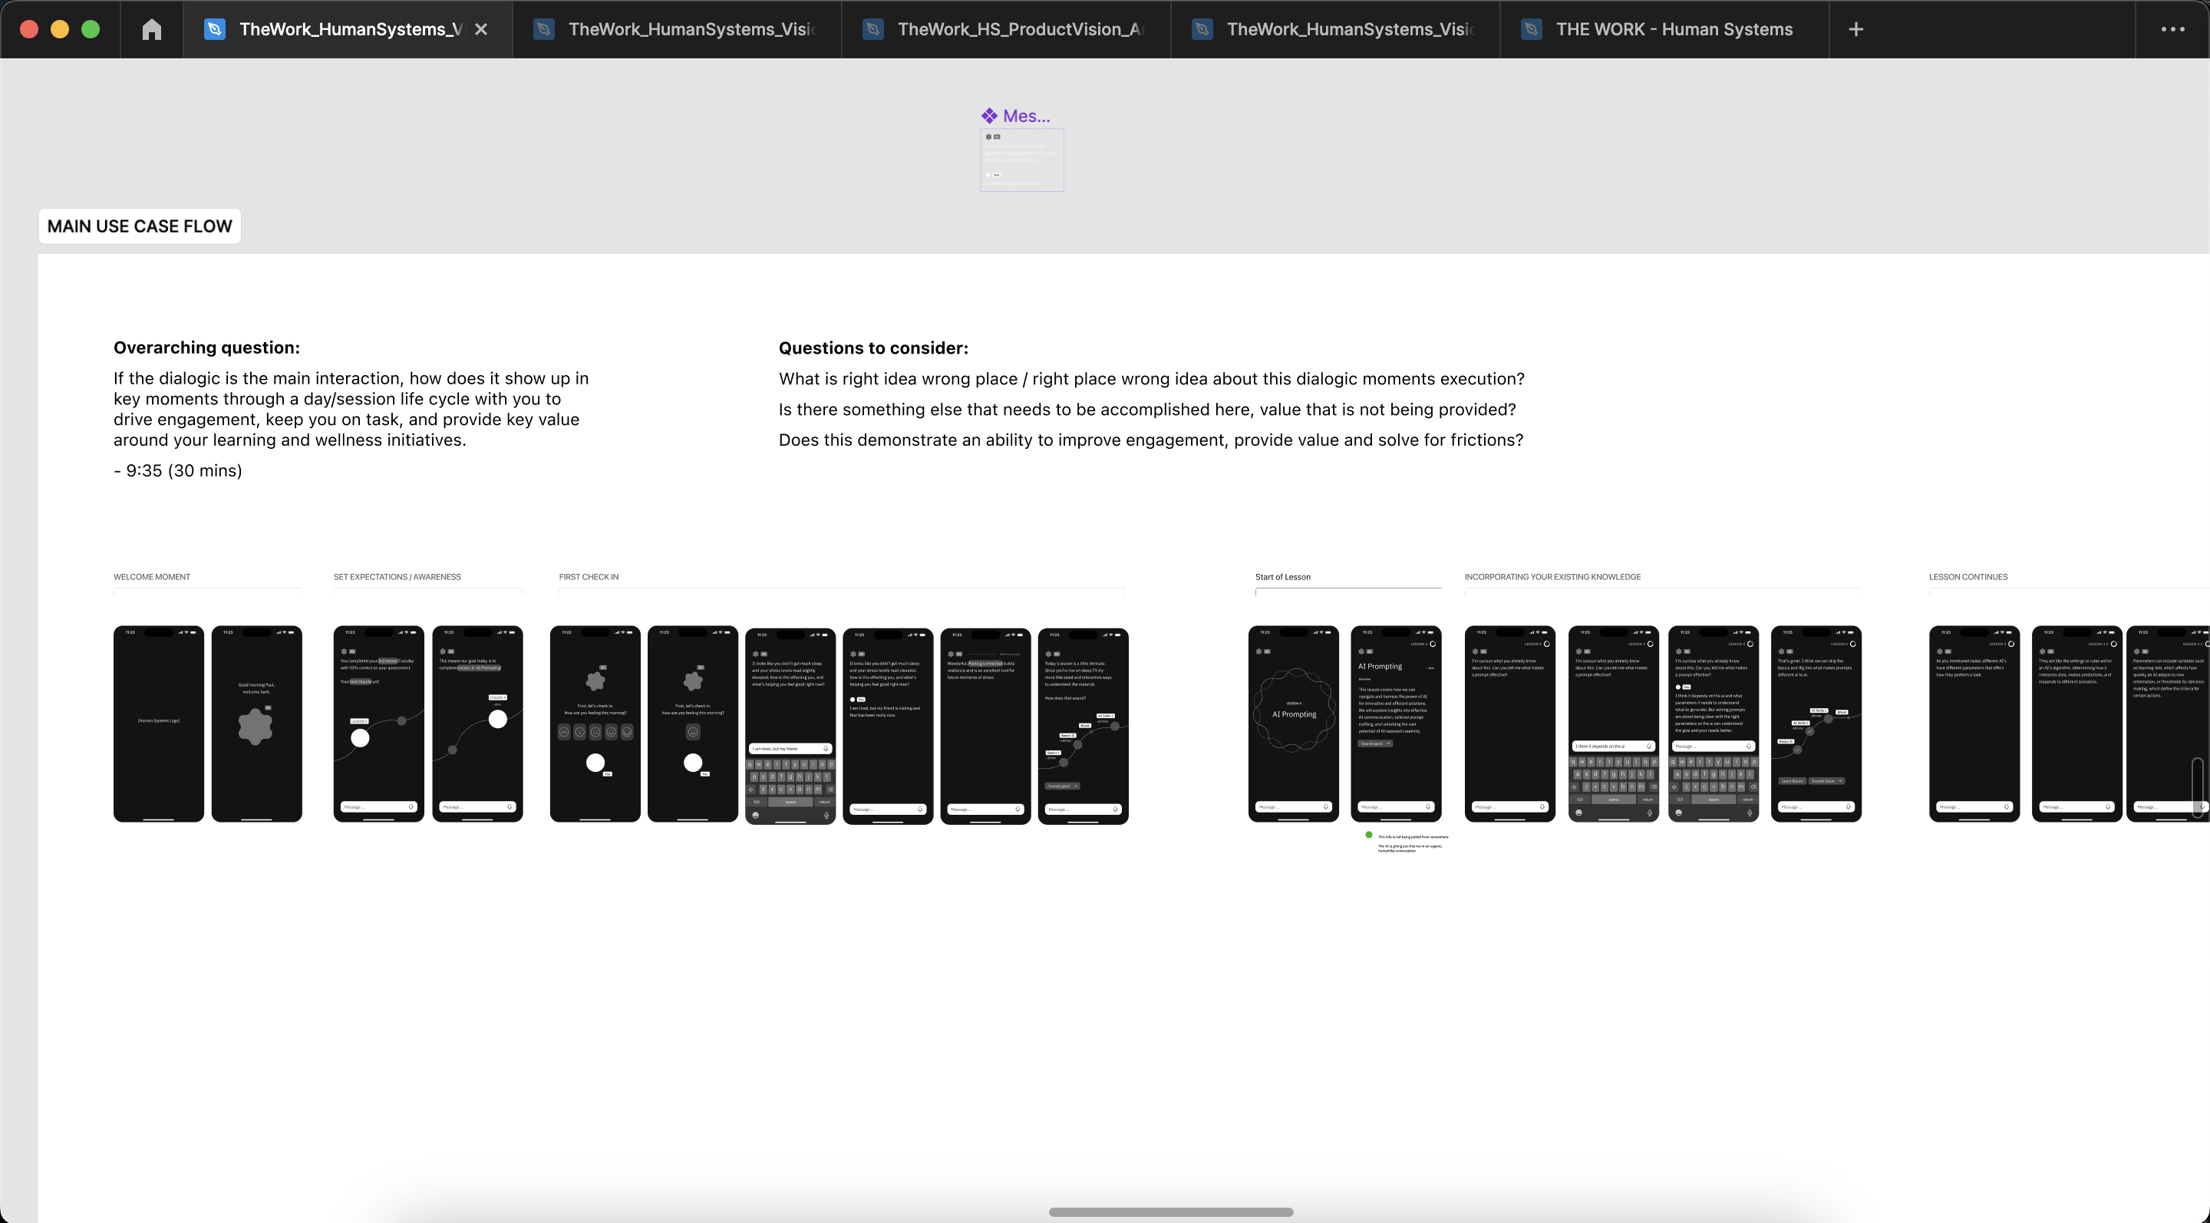The width and height of the screenshot is (2210, 1223).
Task: Select the Human Systems Logo splash phone frame
Action: coord(159,723)
